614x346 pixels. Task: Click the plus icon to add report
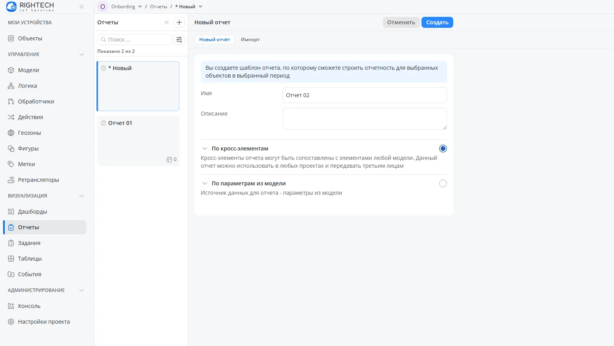click(179, 22)
